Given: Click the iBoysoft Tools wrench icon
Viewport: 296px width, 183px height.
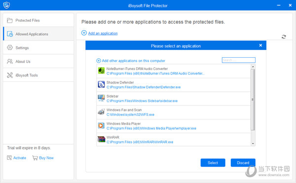Looking at the screenshot, I should pos(10,75).
